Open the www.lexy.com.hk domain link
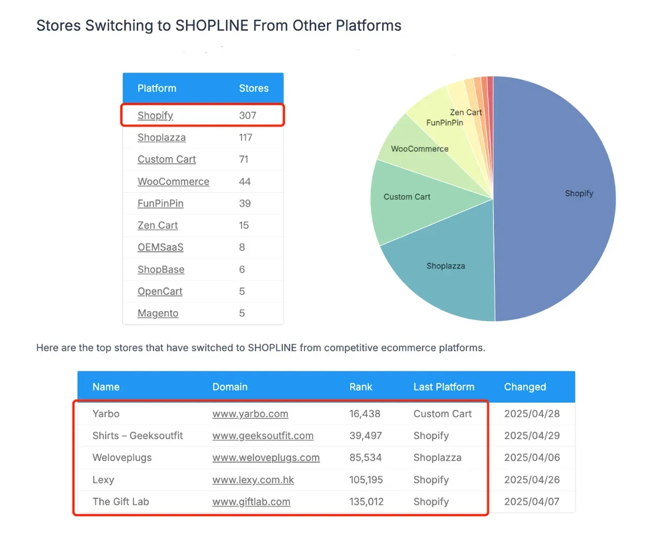Viewport: 668px width, 540px height. coord(253,479)
